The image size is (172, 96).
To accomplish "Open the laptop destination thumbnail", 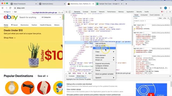I will [44, 88].
